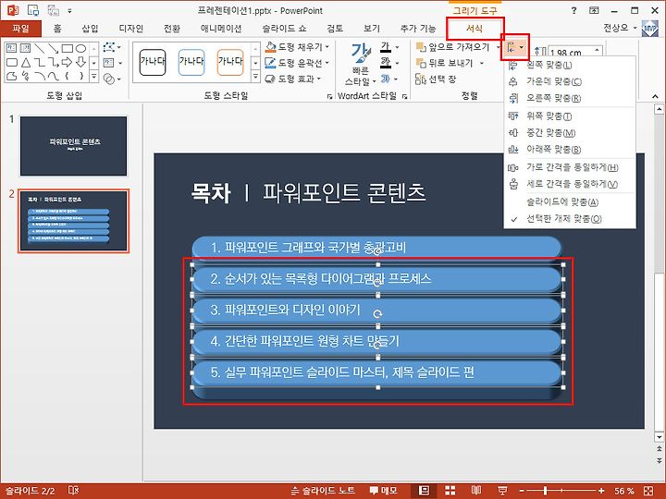
Task: Open 빠른 스타일 WordArt gallery
Action: click(x=360, y=65)
